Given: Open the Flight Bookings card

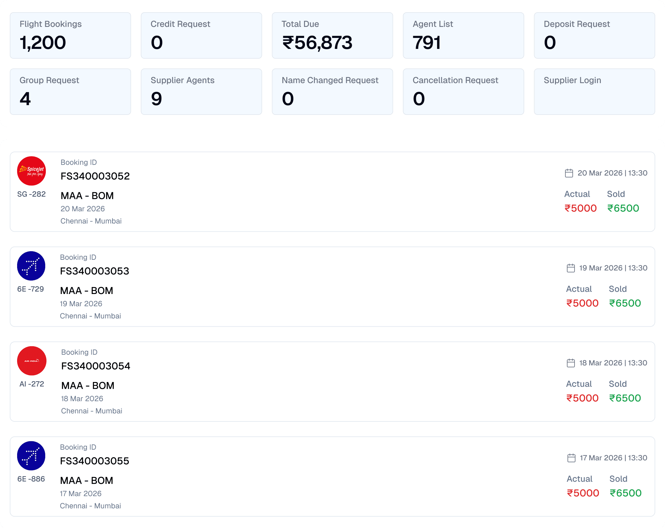Looking at the screenshot, I should tap(70, 35).
